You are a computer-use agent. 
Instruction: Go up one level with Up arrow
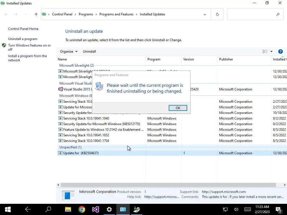(x=36, y=14)
